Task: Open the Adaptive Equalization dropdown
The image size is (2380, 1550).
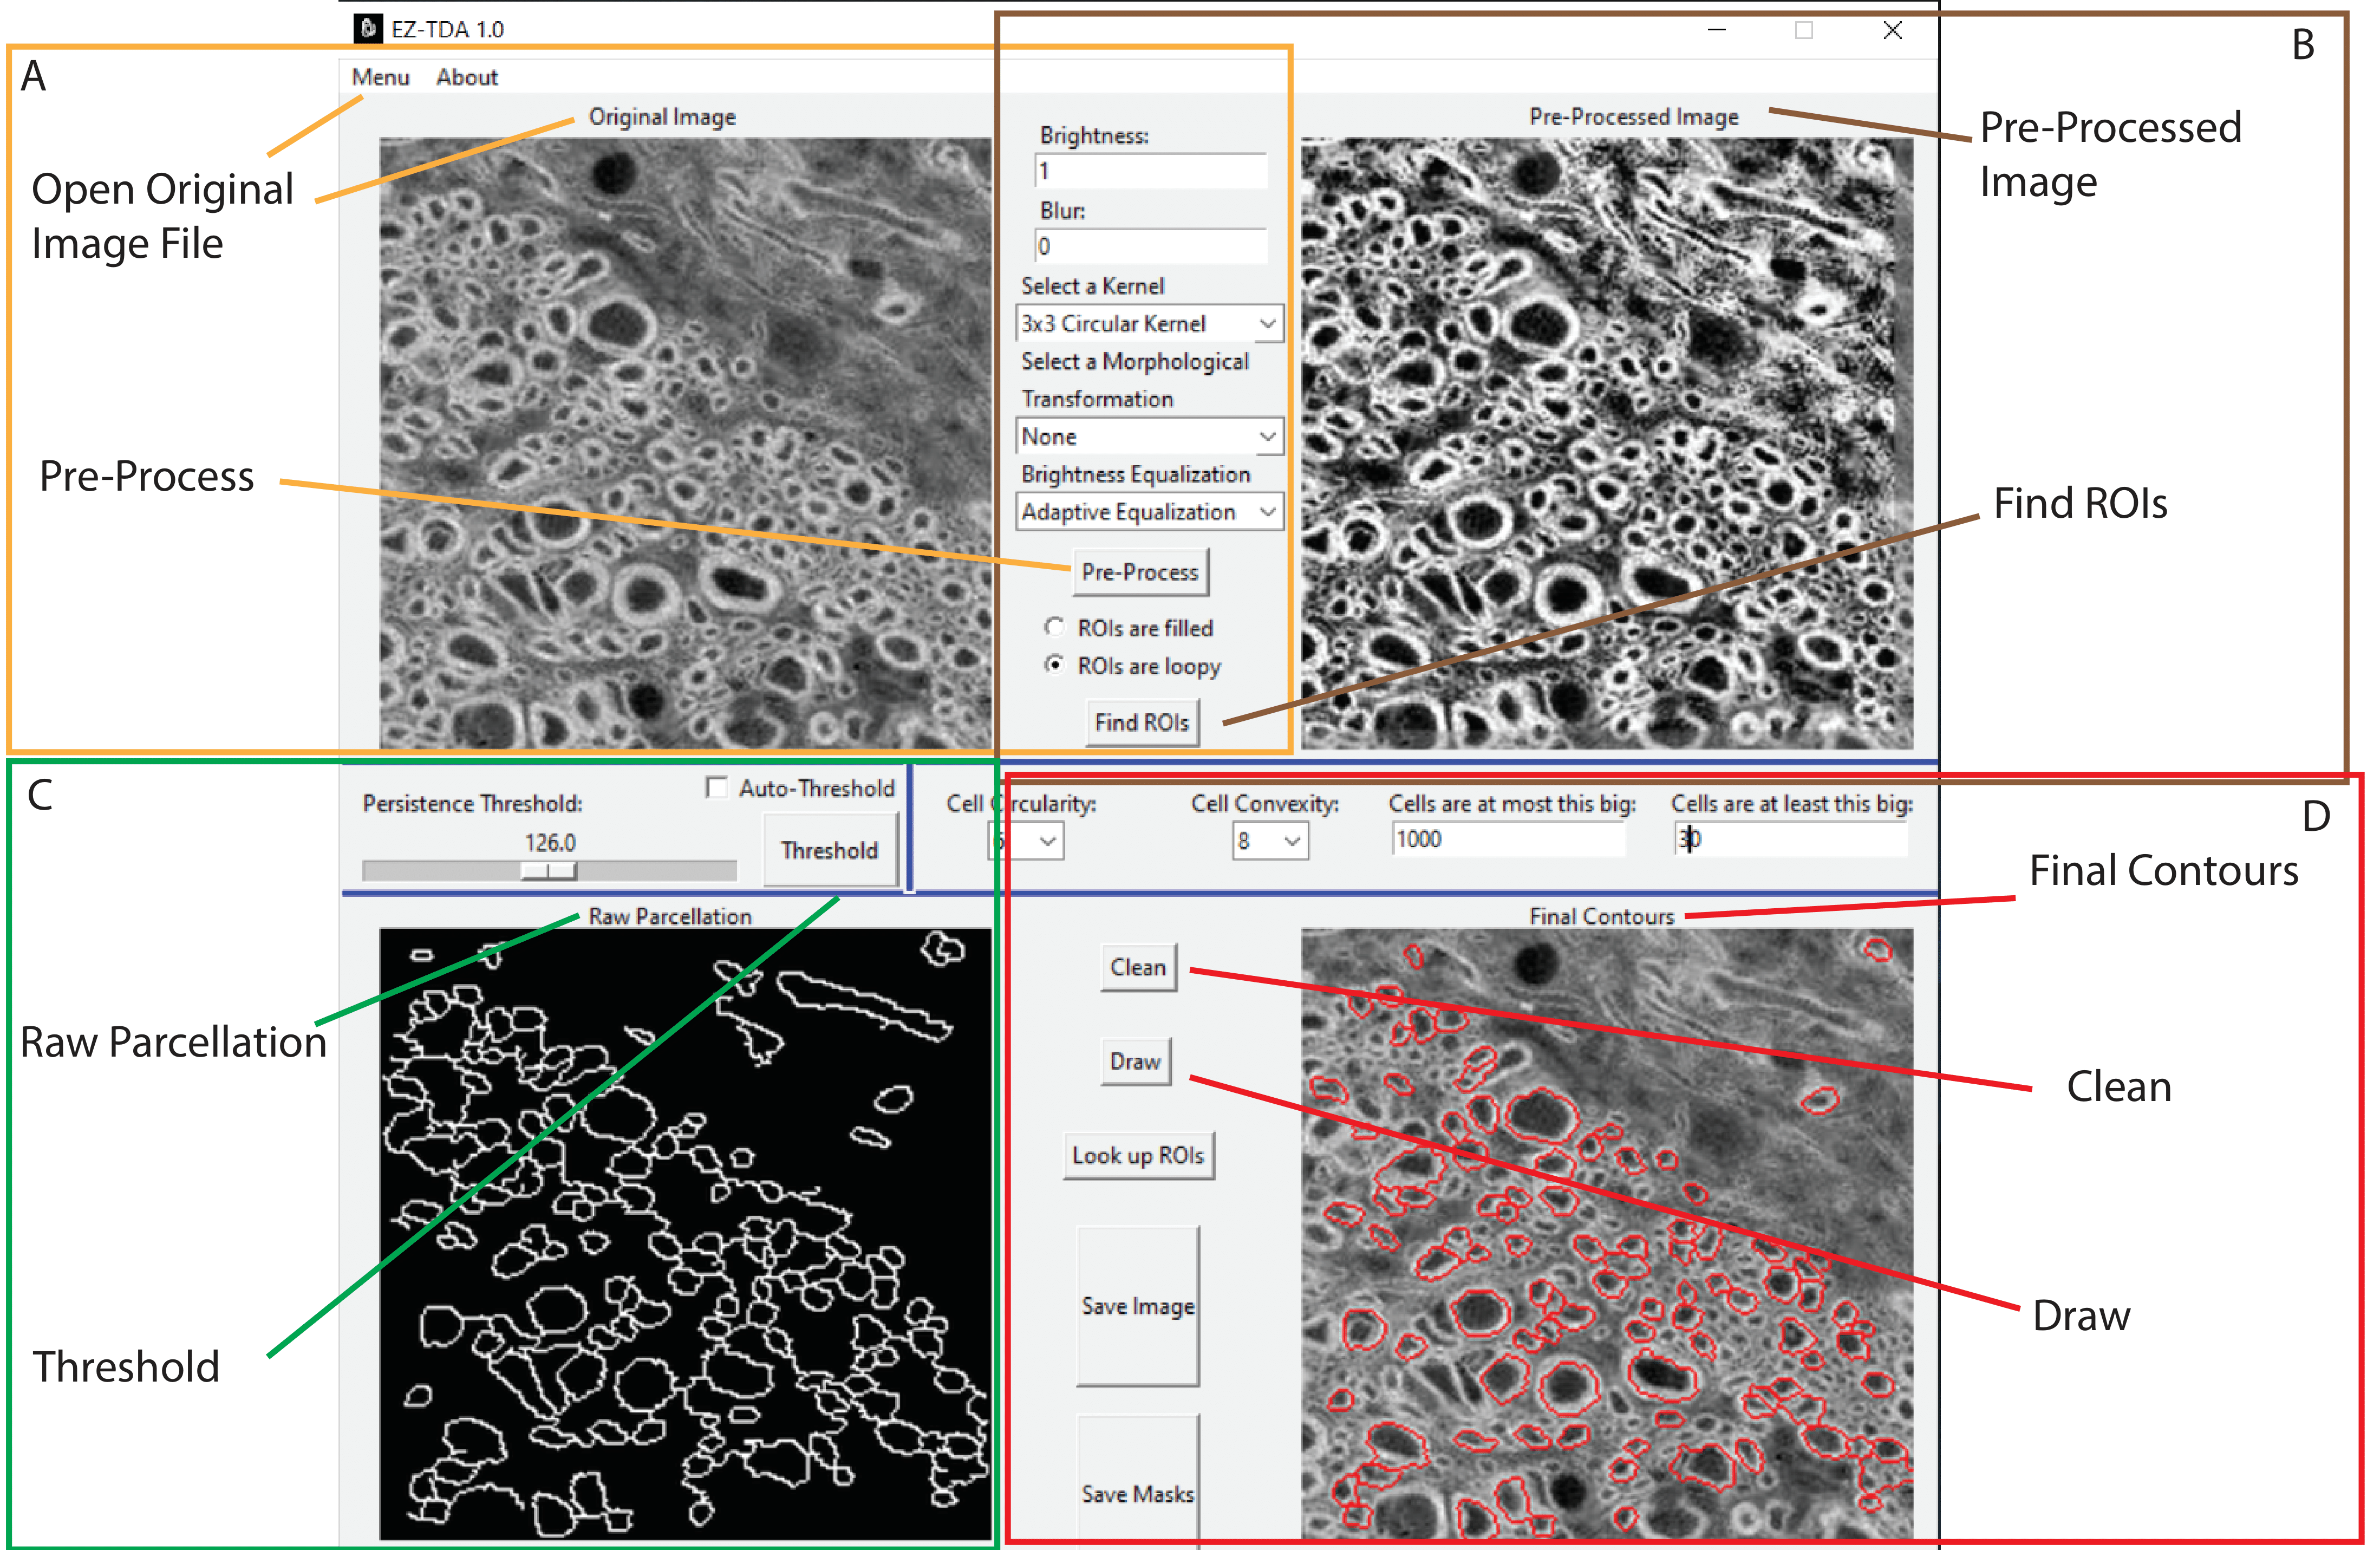Action: pyautogui.click(x=1149, y=511)
